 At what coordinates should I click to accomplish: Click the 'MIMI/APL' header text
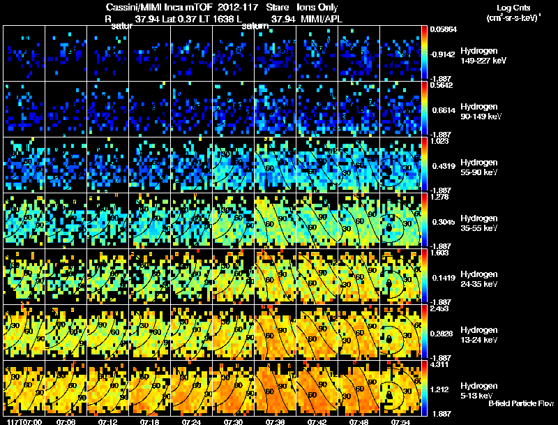click(x=322, y=20)
